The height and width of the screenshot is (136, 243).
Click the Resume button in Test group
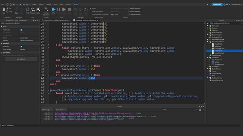(x=64, y=9)
